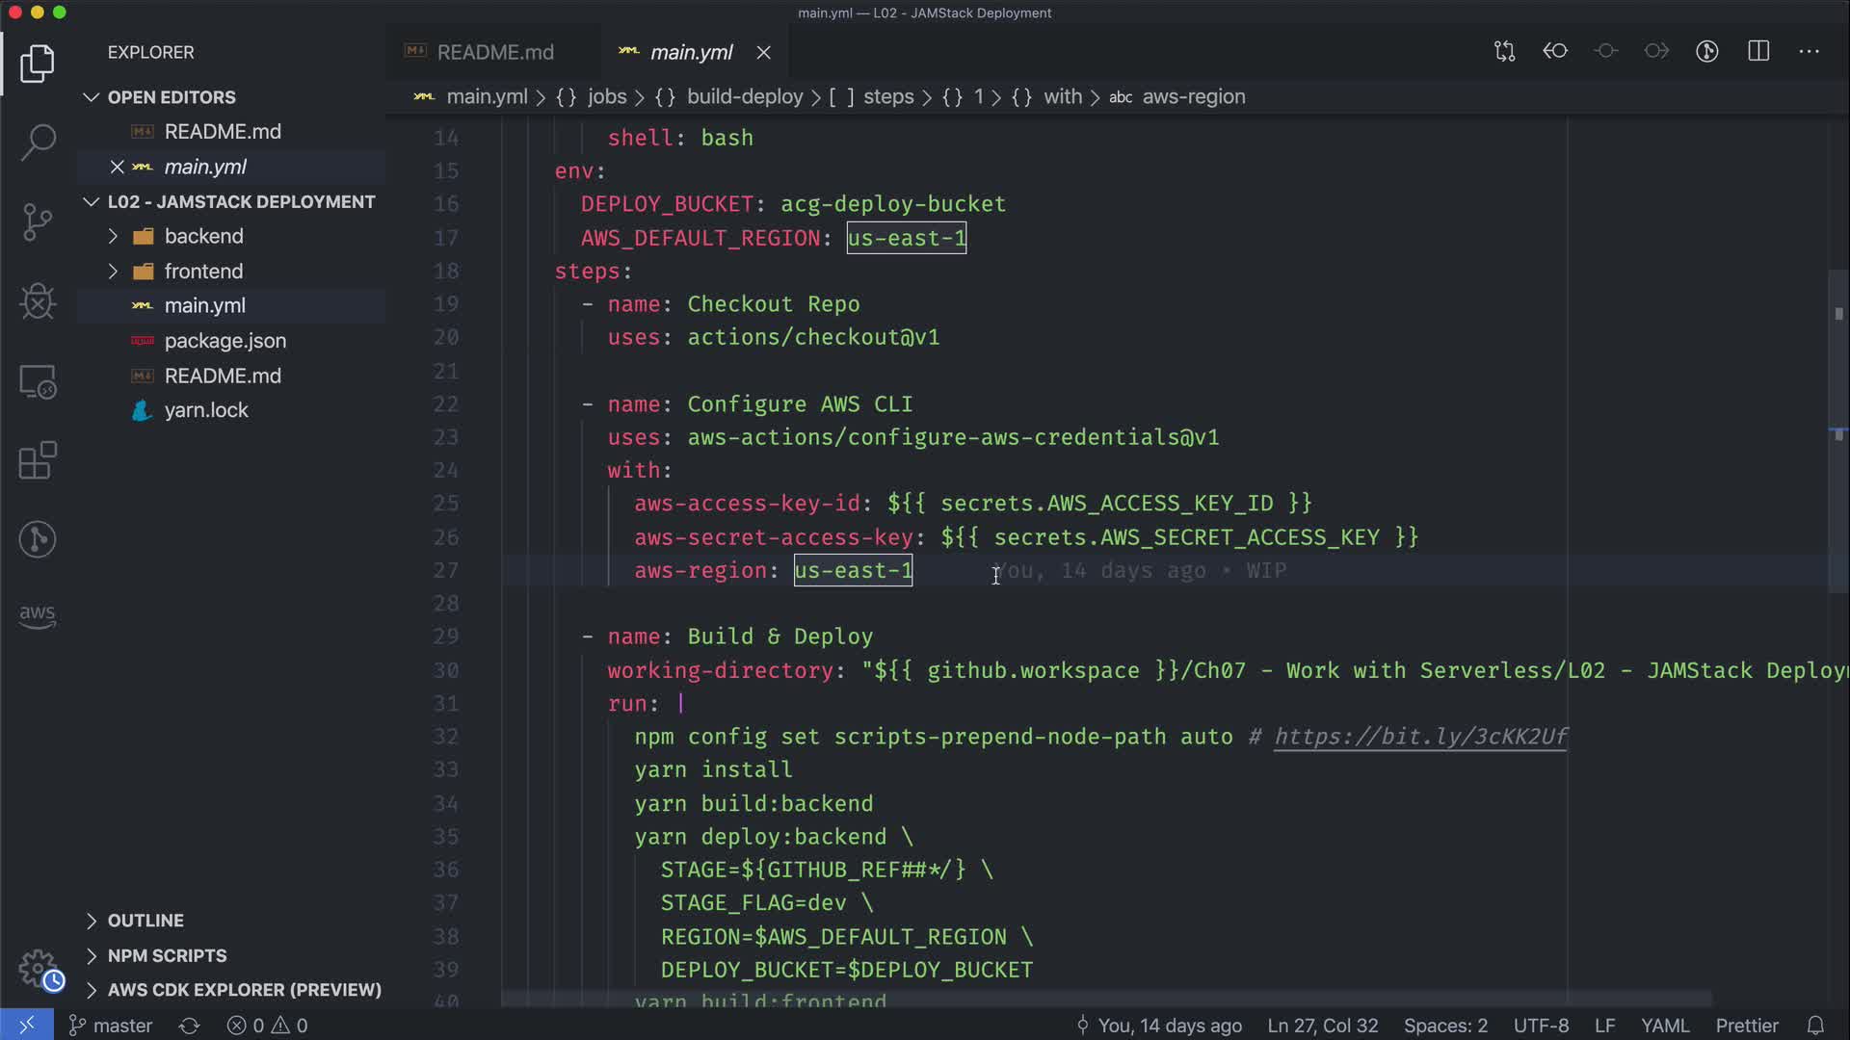Image resolution: width=1850 pixels, height=1040 pixels.
Task: Click the Prettier status bar item
Action: point(1746,1026)
